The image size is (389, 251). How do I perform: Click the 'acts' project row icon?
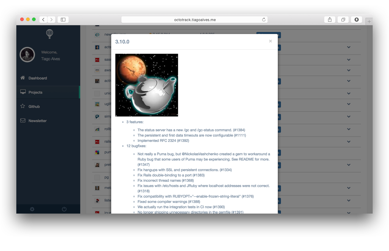[x=97, y=47]
